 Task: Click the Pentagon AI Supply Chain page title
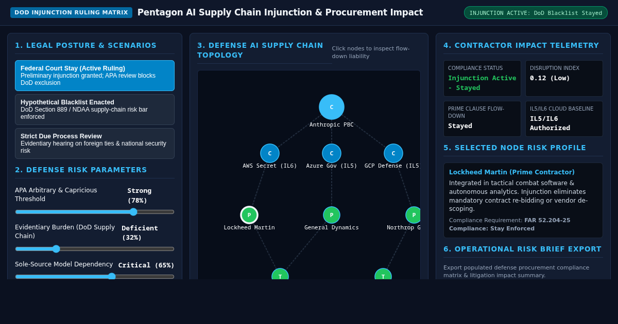pyautogui.click(x=280, y=12)
